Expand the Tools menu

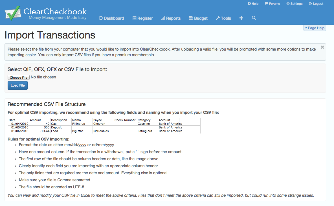pyautogui.click(x=223, y=18)
